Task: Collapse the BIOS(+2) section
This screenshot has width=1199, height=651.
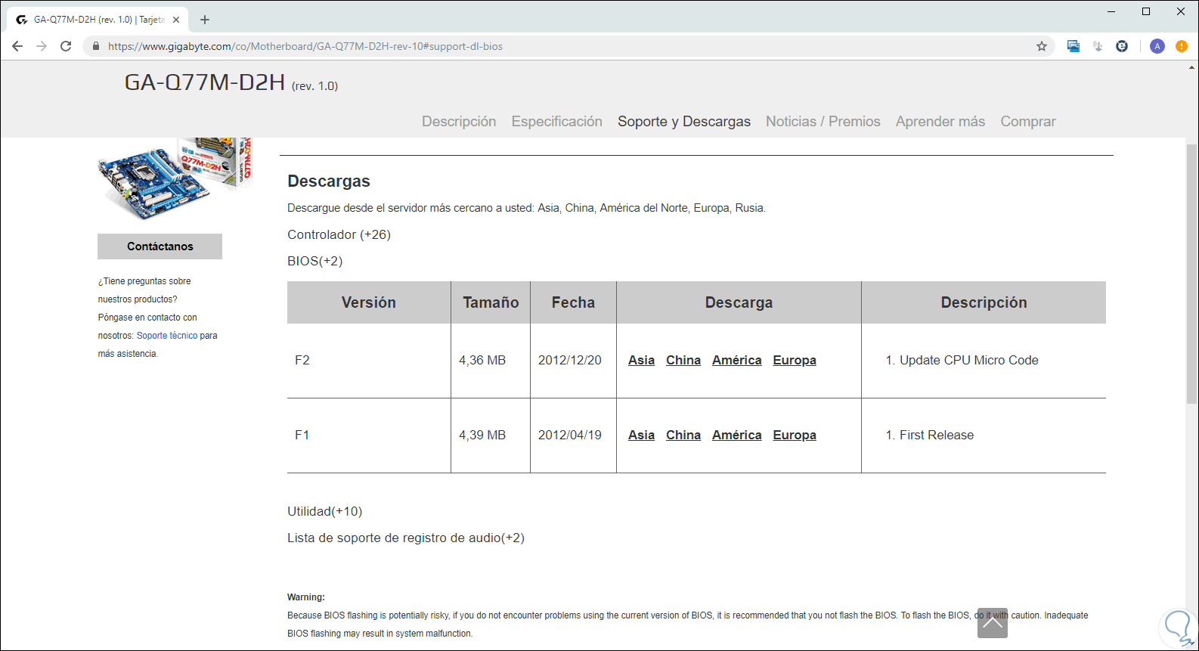Action: pos(314,261)
